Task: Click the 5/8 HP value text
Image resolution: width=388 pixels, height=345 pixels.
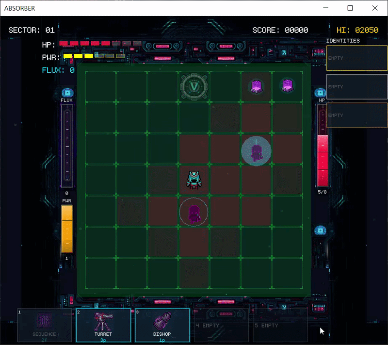Action: click(322, 192)
